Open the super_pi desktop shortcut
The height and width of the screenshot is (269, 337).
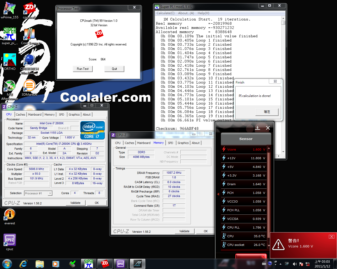point(10,36)
